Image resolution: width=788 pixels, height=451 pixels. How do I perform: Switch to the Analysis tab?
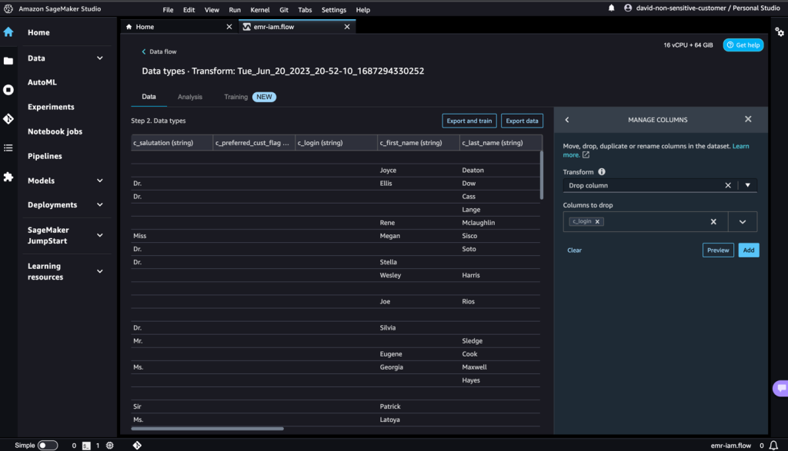[189, 97]
